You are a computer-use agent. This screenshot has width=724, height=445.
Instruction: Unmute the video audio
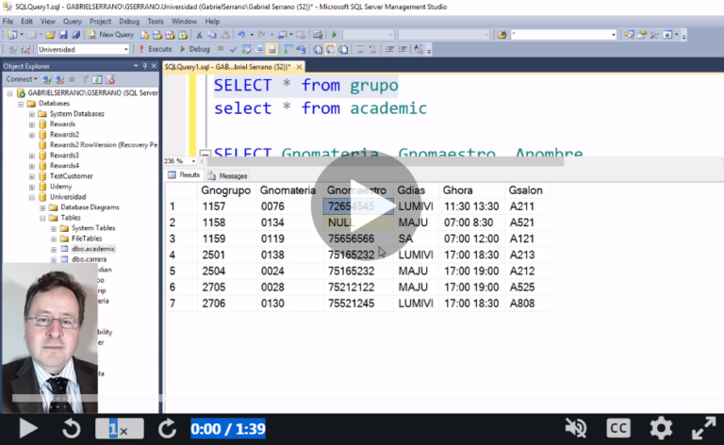pos(576,428)
